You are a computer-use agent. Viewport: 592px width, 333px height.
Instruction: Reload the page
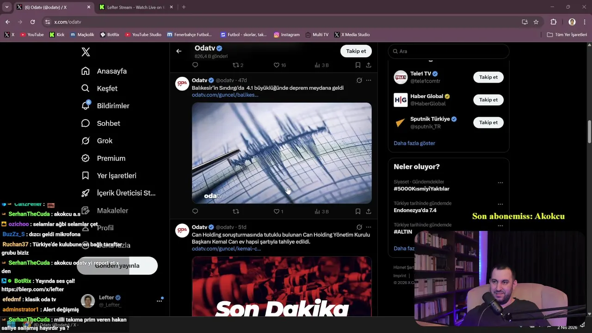(x=32, y=22)
